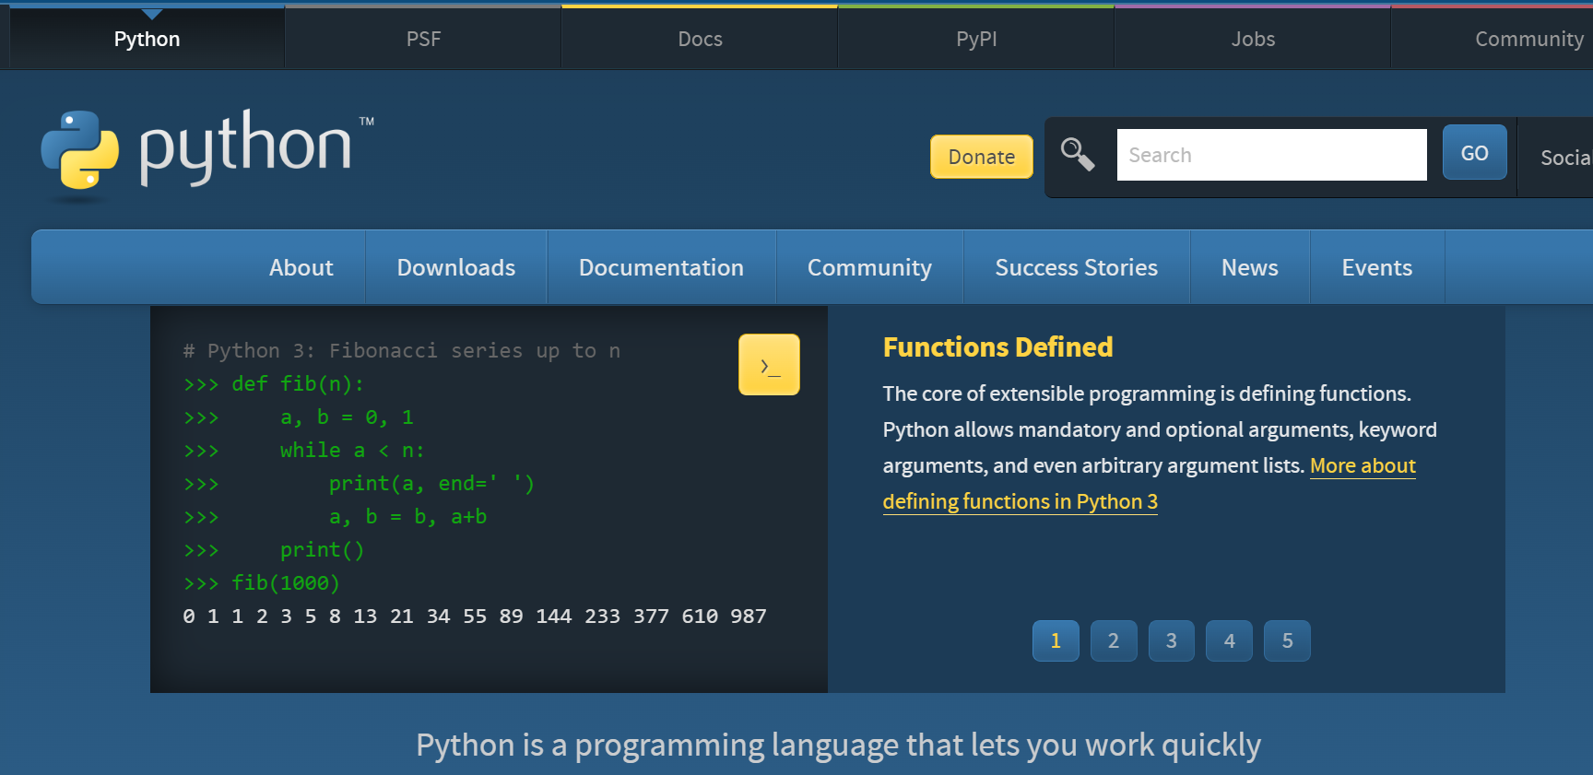
Task: Open the About navigation menu
Action: coord(301,267)
